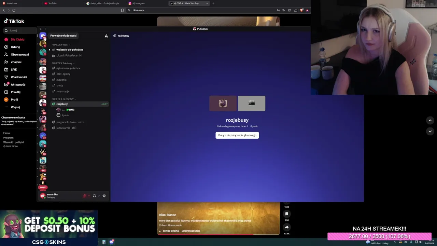Open headphone output options arrow

point(99,196)
